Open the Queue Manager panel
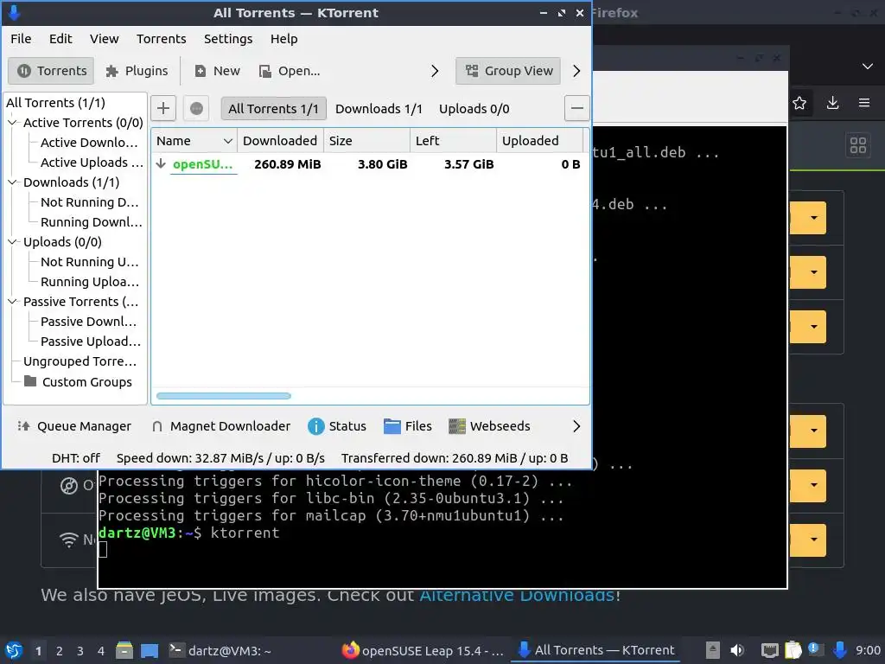885x664 pixels. 74,426
